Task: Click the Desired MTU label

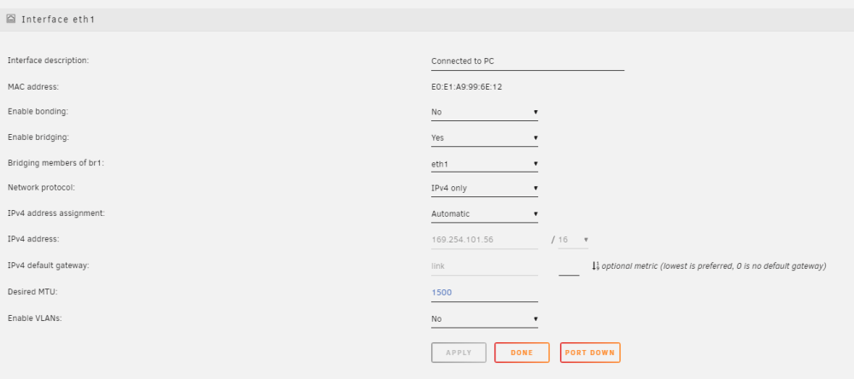Action: coord(32,292)
